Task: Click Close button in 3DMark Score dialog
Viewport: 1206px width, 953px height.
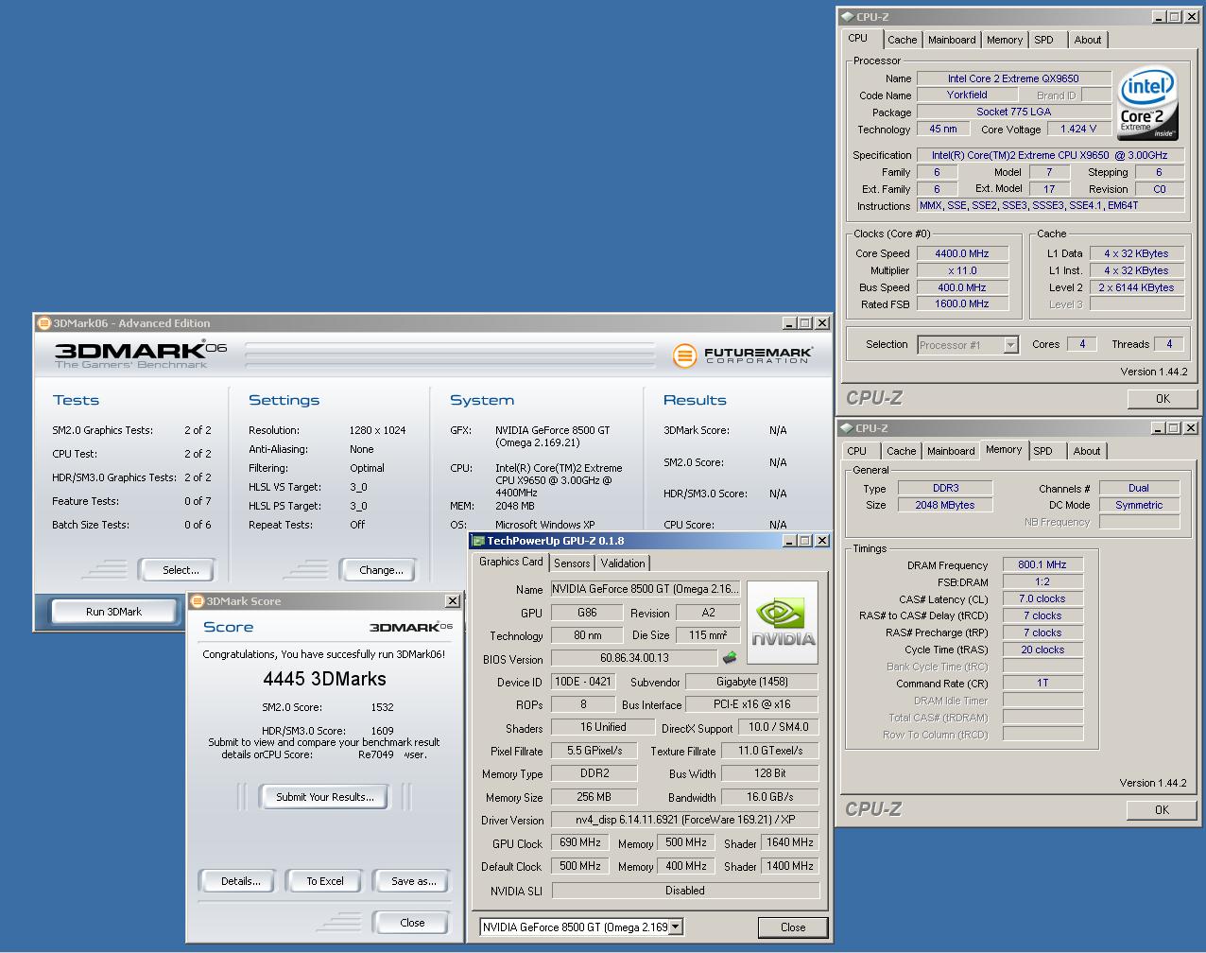Action: [x=412, y=923]
